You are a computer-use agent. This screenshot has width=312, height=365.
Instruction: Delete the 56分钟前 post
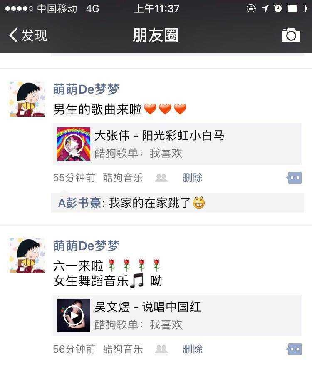click(x=193, y=349)
